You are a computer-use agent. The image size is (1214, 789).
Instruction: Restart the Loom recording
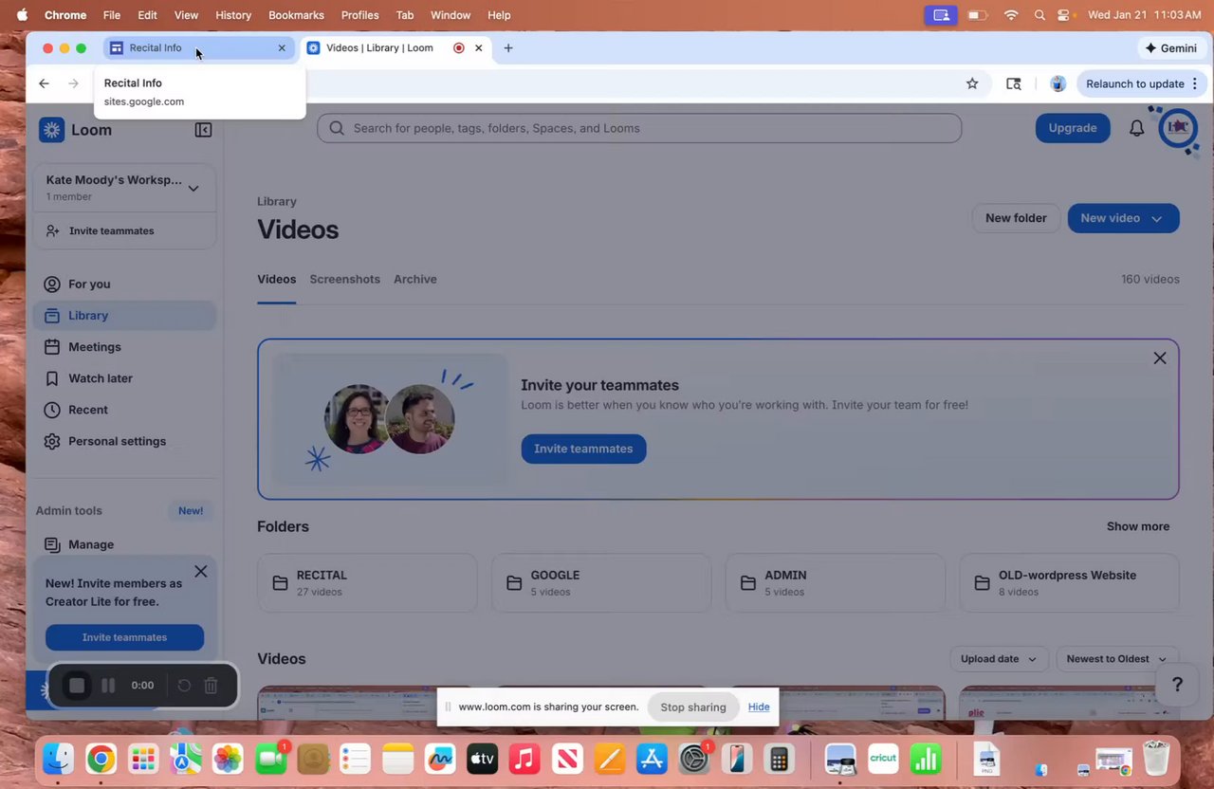[x=184, y=685]
